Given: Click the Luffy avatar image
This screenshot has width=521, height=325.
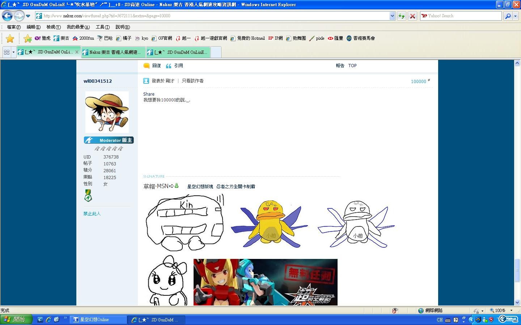Looking at the screenshot, I should tap(107, 112).
